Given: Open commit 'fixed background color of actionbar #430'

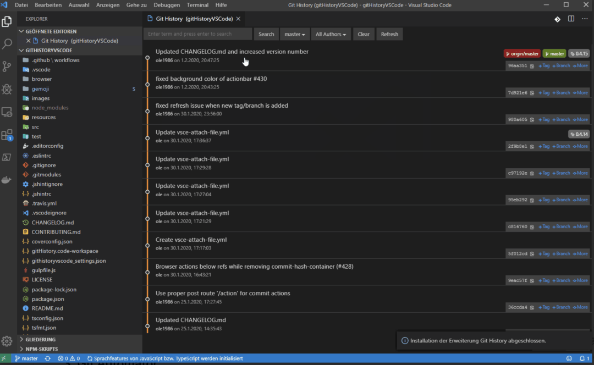Looking at the screenshot, I should coord(211,79).
